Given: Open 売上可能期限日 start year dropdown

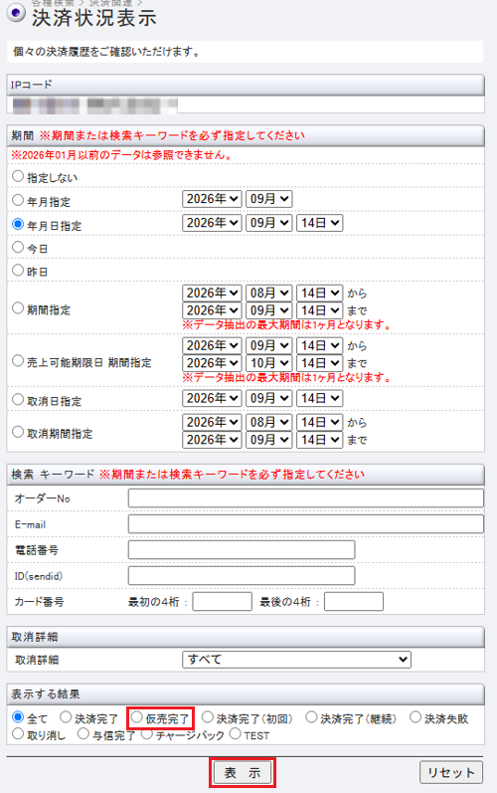Looking at the screenshot, I should 212,345.
